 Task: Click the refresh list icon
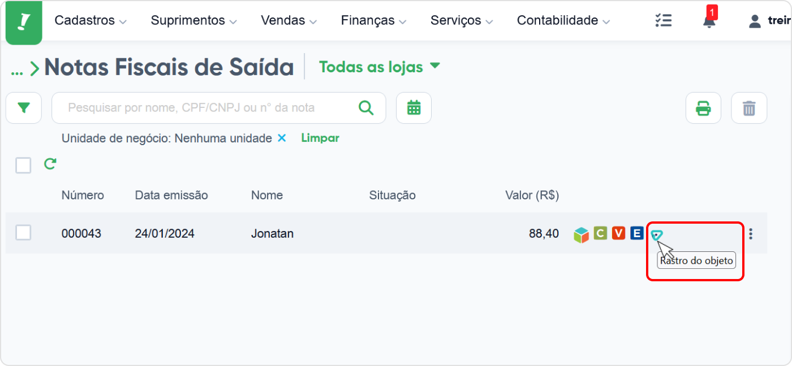[x=50, y=164]
